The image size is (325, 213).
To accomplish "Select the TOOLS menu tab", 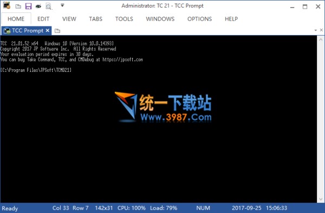I will (124, 19).
